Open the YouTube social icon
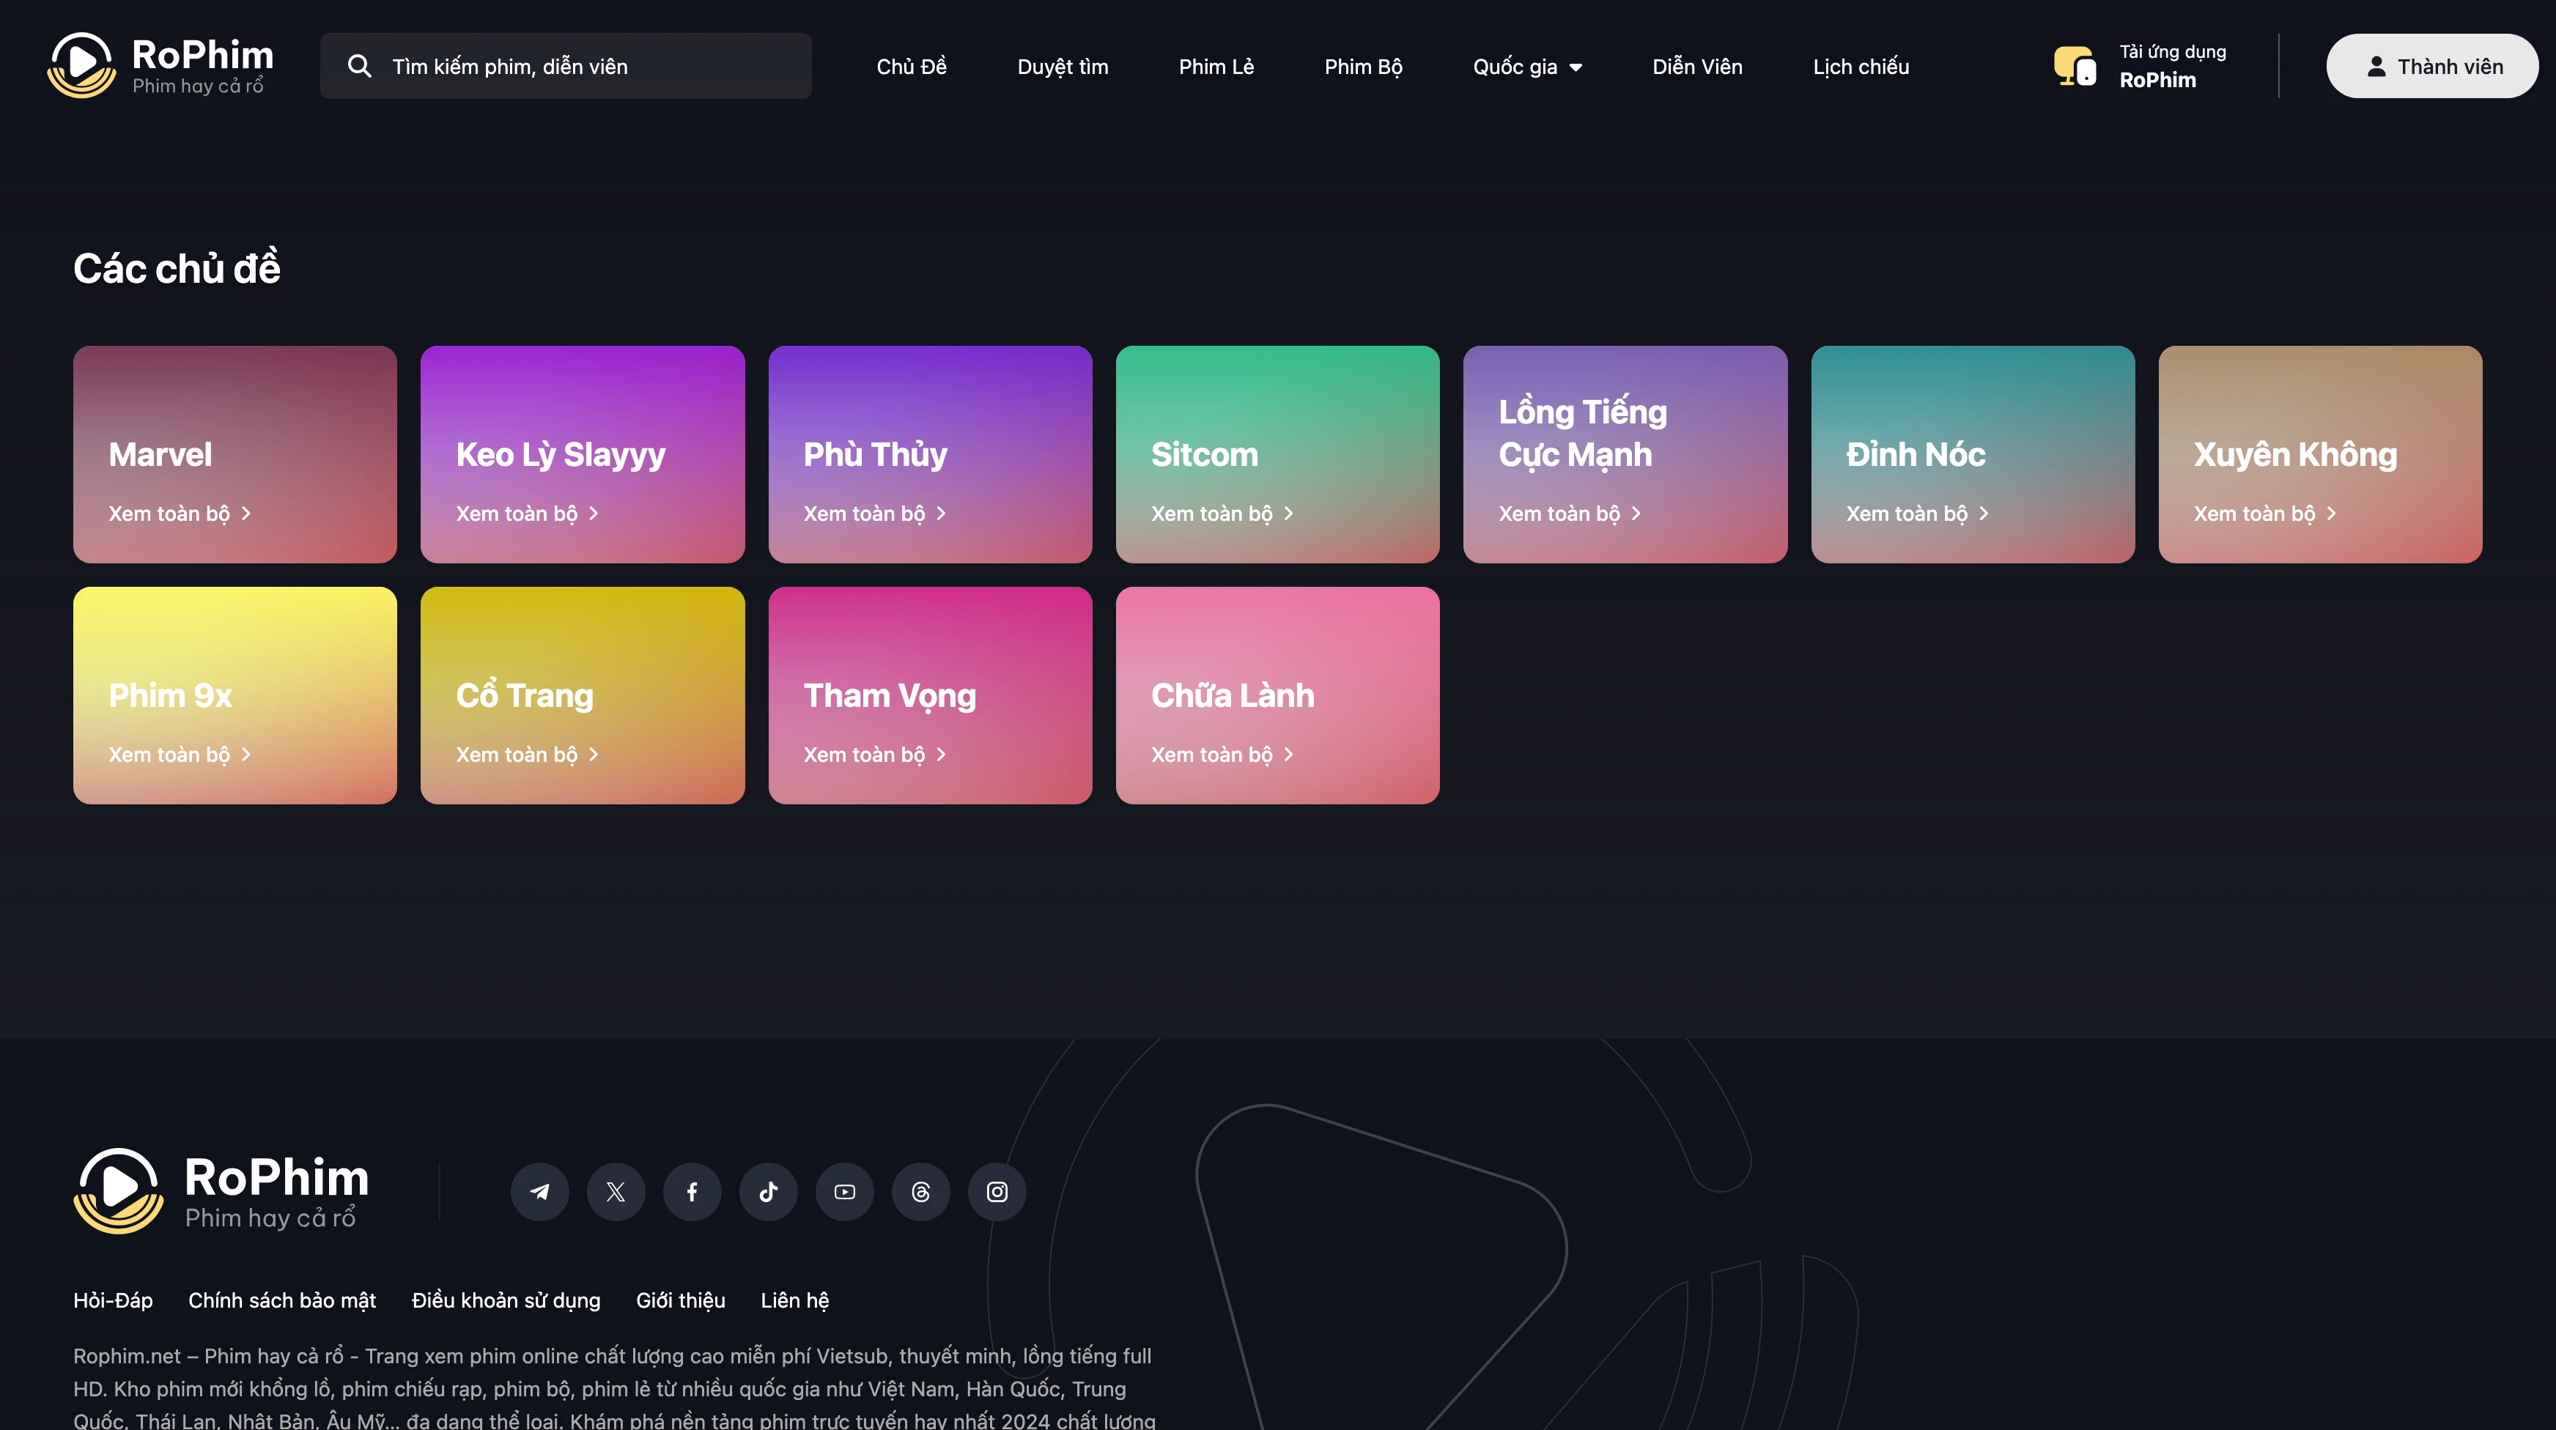The width and height of the screenshot is (2556, 1430). [844, 1191]
